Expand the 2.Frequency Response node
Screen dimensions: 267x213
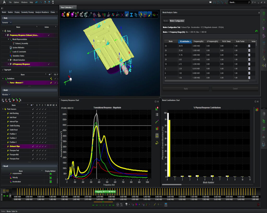coord(8,64)
